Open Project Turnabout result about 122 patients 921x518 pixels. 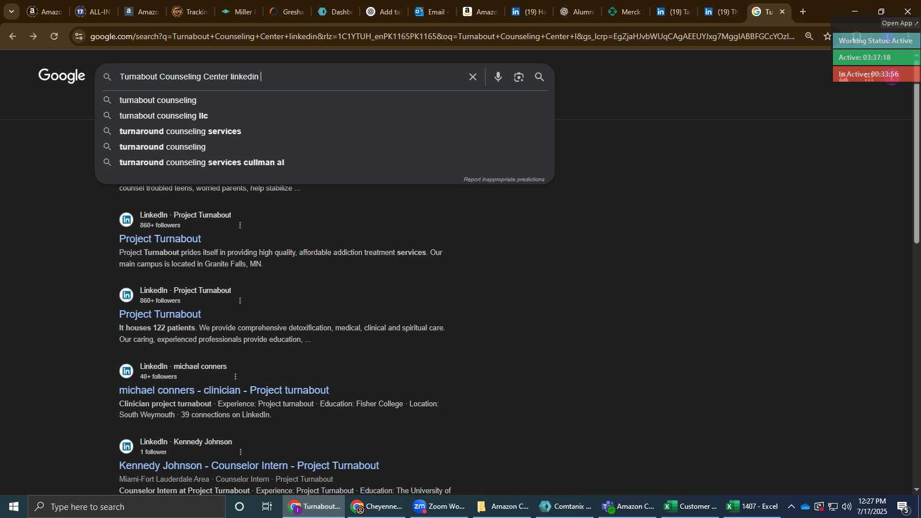coord(160,314)
